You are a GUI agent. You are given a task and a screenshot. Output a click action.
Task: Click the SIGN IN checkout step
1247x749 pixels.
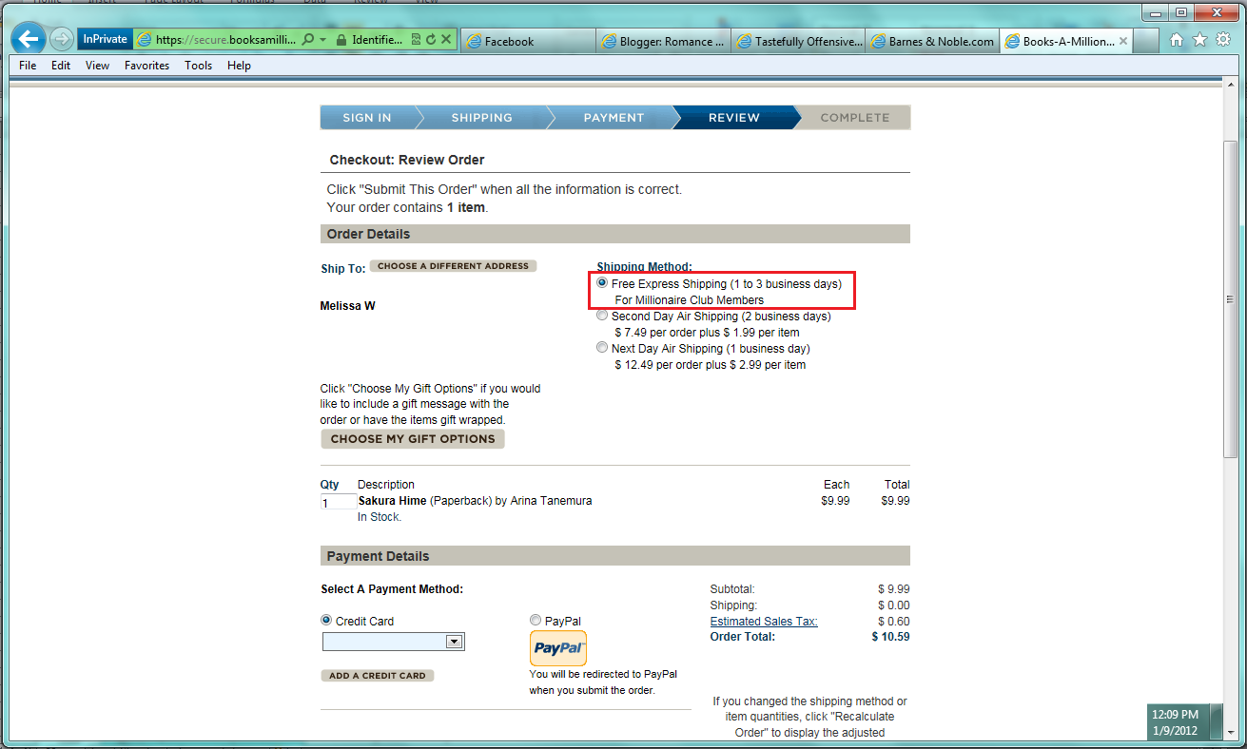(x=367, y=118)
